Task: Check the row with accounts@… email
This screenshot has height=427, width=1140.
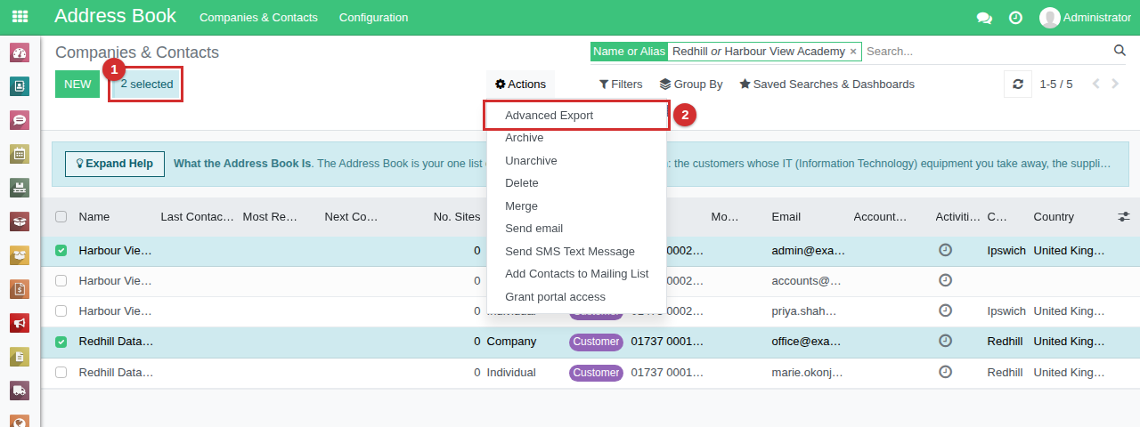Action: (61, 281)
